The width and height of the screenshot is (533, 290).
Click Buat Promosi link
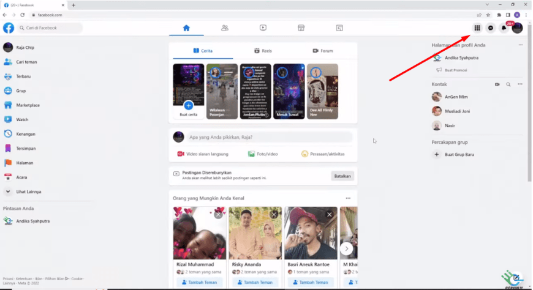tap(456, 70)
